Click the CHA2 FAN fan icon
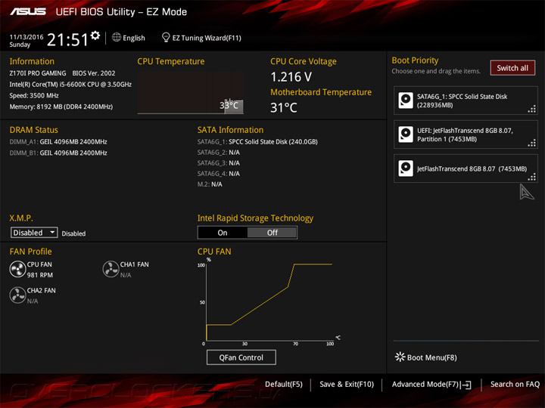Screen dimensions: 545x408 [x=17, y=295]
